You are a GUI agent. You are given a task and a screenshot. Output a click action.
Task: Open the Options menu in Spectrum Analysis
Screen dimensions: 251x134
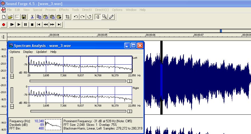point(15,52)
